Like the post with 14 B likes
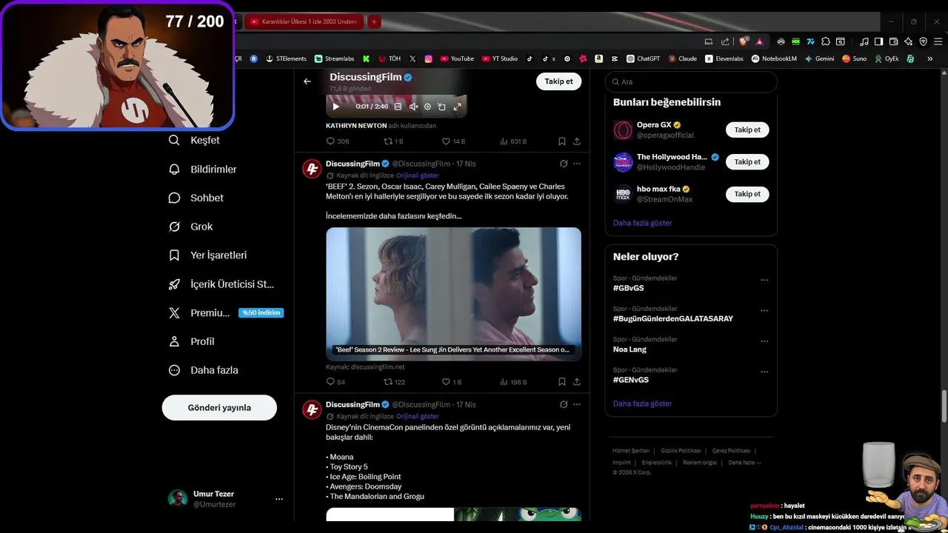The height and width of the screenshot is (533, 948). click(453, 141)
